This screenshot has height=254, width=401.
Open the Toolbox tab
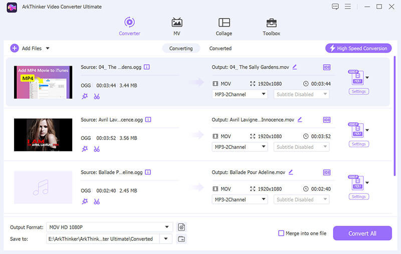271,27
